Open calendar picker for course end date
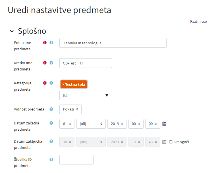The height and width of the screenshot is (173, 220). click(164, 142)
